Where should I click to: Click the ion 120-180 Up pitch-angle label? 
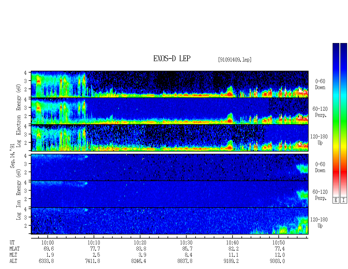pos(319,223)
